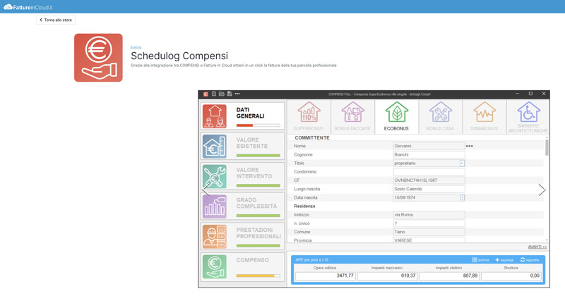This screenshot has height=296, width=565.
Task: Click the APE pre post e L10 label
Action: click(x=311, y=259)
